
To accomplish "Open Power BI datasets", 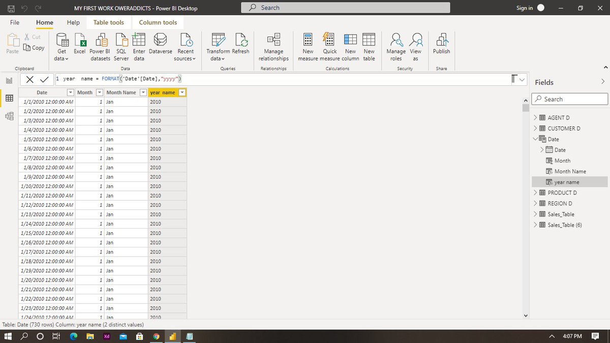I will [x=100, y=47].
